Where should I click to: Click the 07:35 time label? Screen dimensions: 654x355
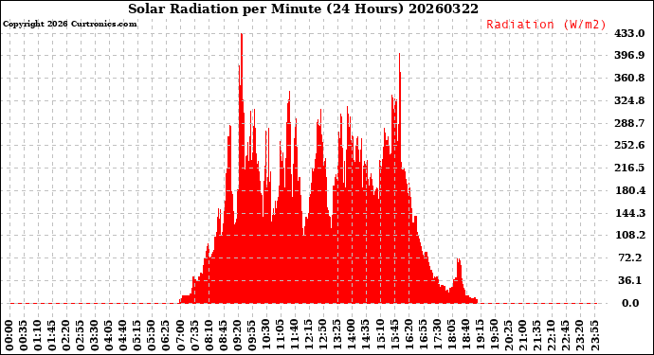194,336
